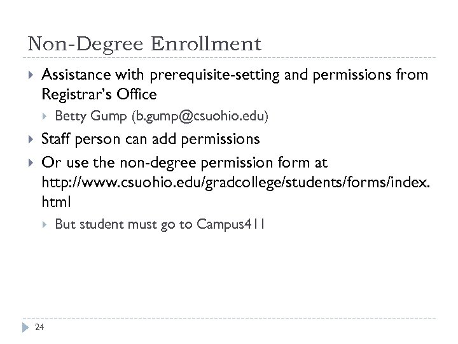Click the arrow marker beside slide number 24
The height and width of the screenshot is (344, 458).
click(x=26, y=327)
